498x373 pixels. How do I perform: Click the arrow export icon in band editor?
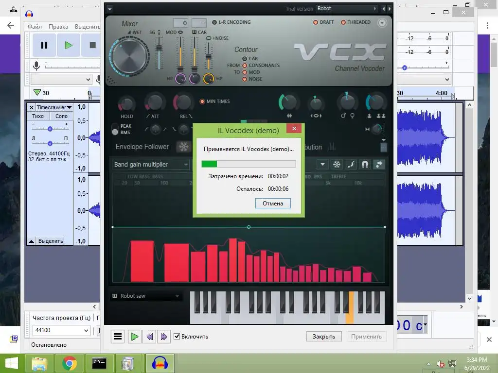[x=379, y=164]
